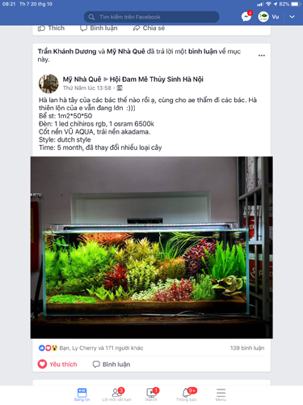Screen dimensions: 303x405
Task: View reaction icons list for the post
Action: pyautogui.click(x=48, y=348)
